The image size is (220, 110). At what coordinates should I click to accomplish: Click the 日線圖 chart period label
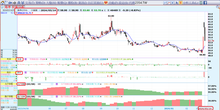click(x=34, y=10)
